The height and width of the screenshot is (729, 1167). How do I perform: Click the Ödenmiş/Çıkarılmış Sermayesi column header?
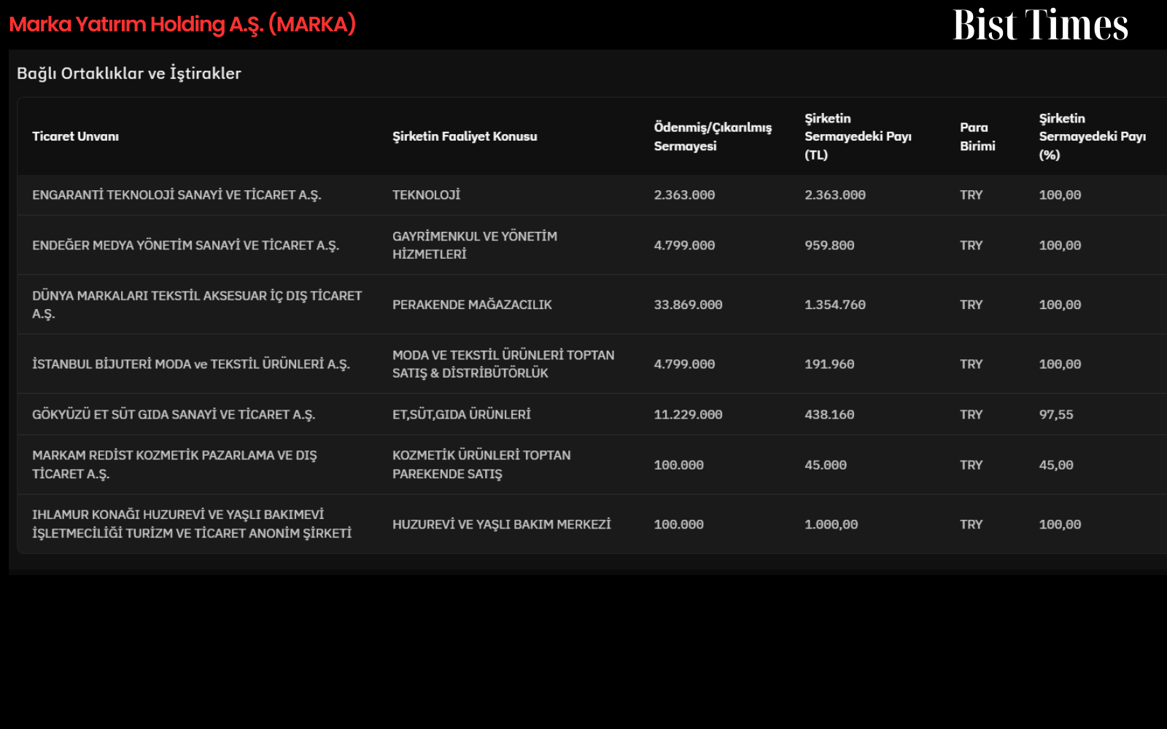coord(713,136)
